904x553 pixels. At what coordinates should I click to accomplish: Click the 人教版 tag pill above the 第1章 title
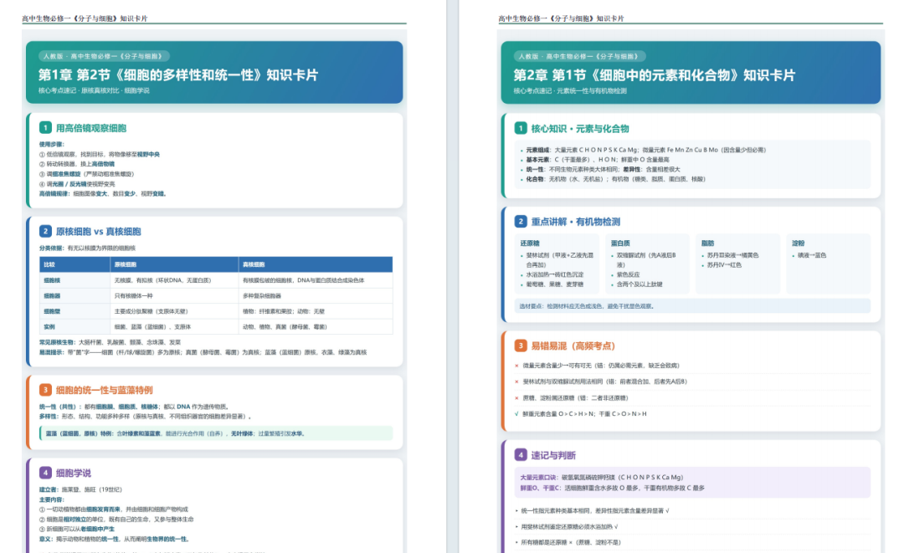pos(104,56)
